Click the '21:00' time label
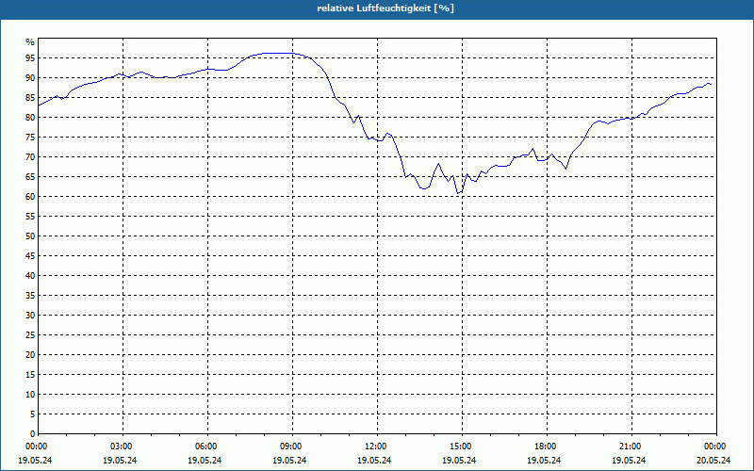This screenshot has width=754, height=471. (629, 447)
